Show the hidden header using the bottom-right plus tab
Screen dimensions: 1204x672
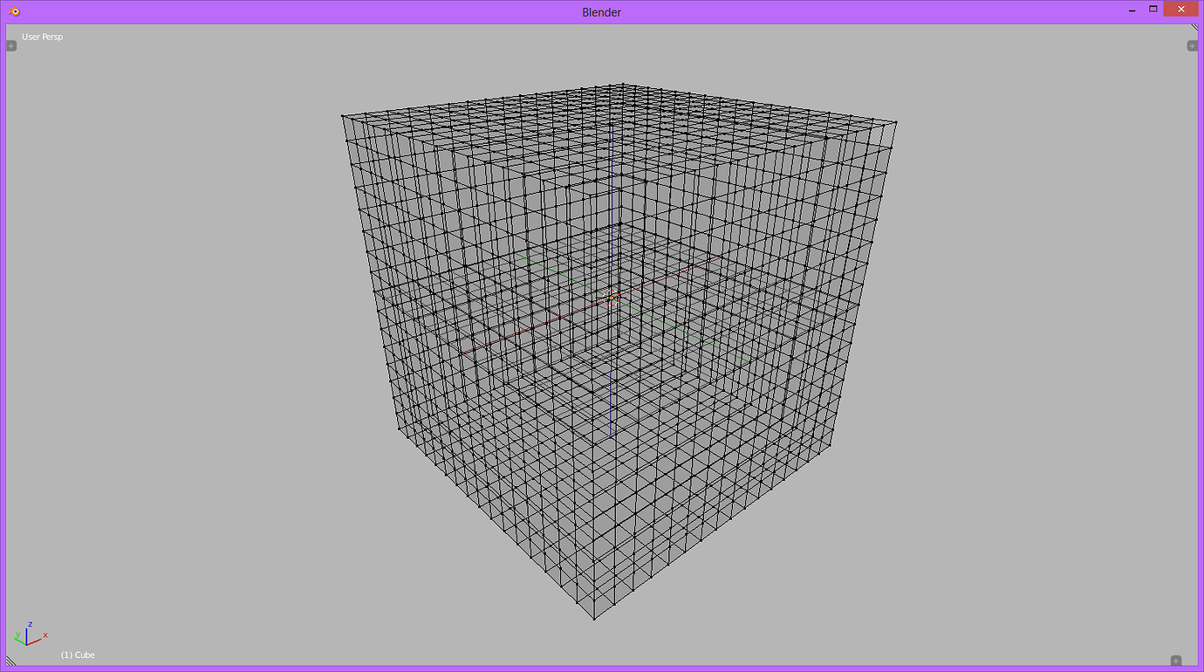click(x=1175, y=661)
